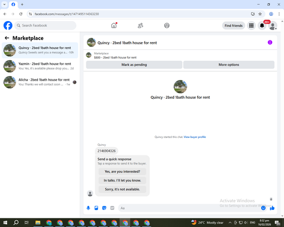Click the large listing photo in the chat center
Viewport: 284px width, 227px height.
[180, 87]
